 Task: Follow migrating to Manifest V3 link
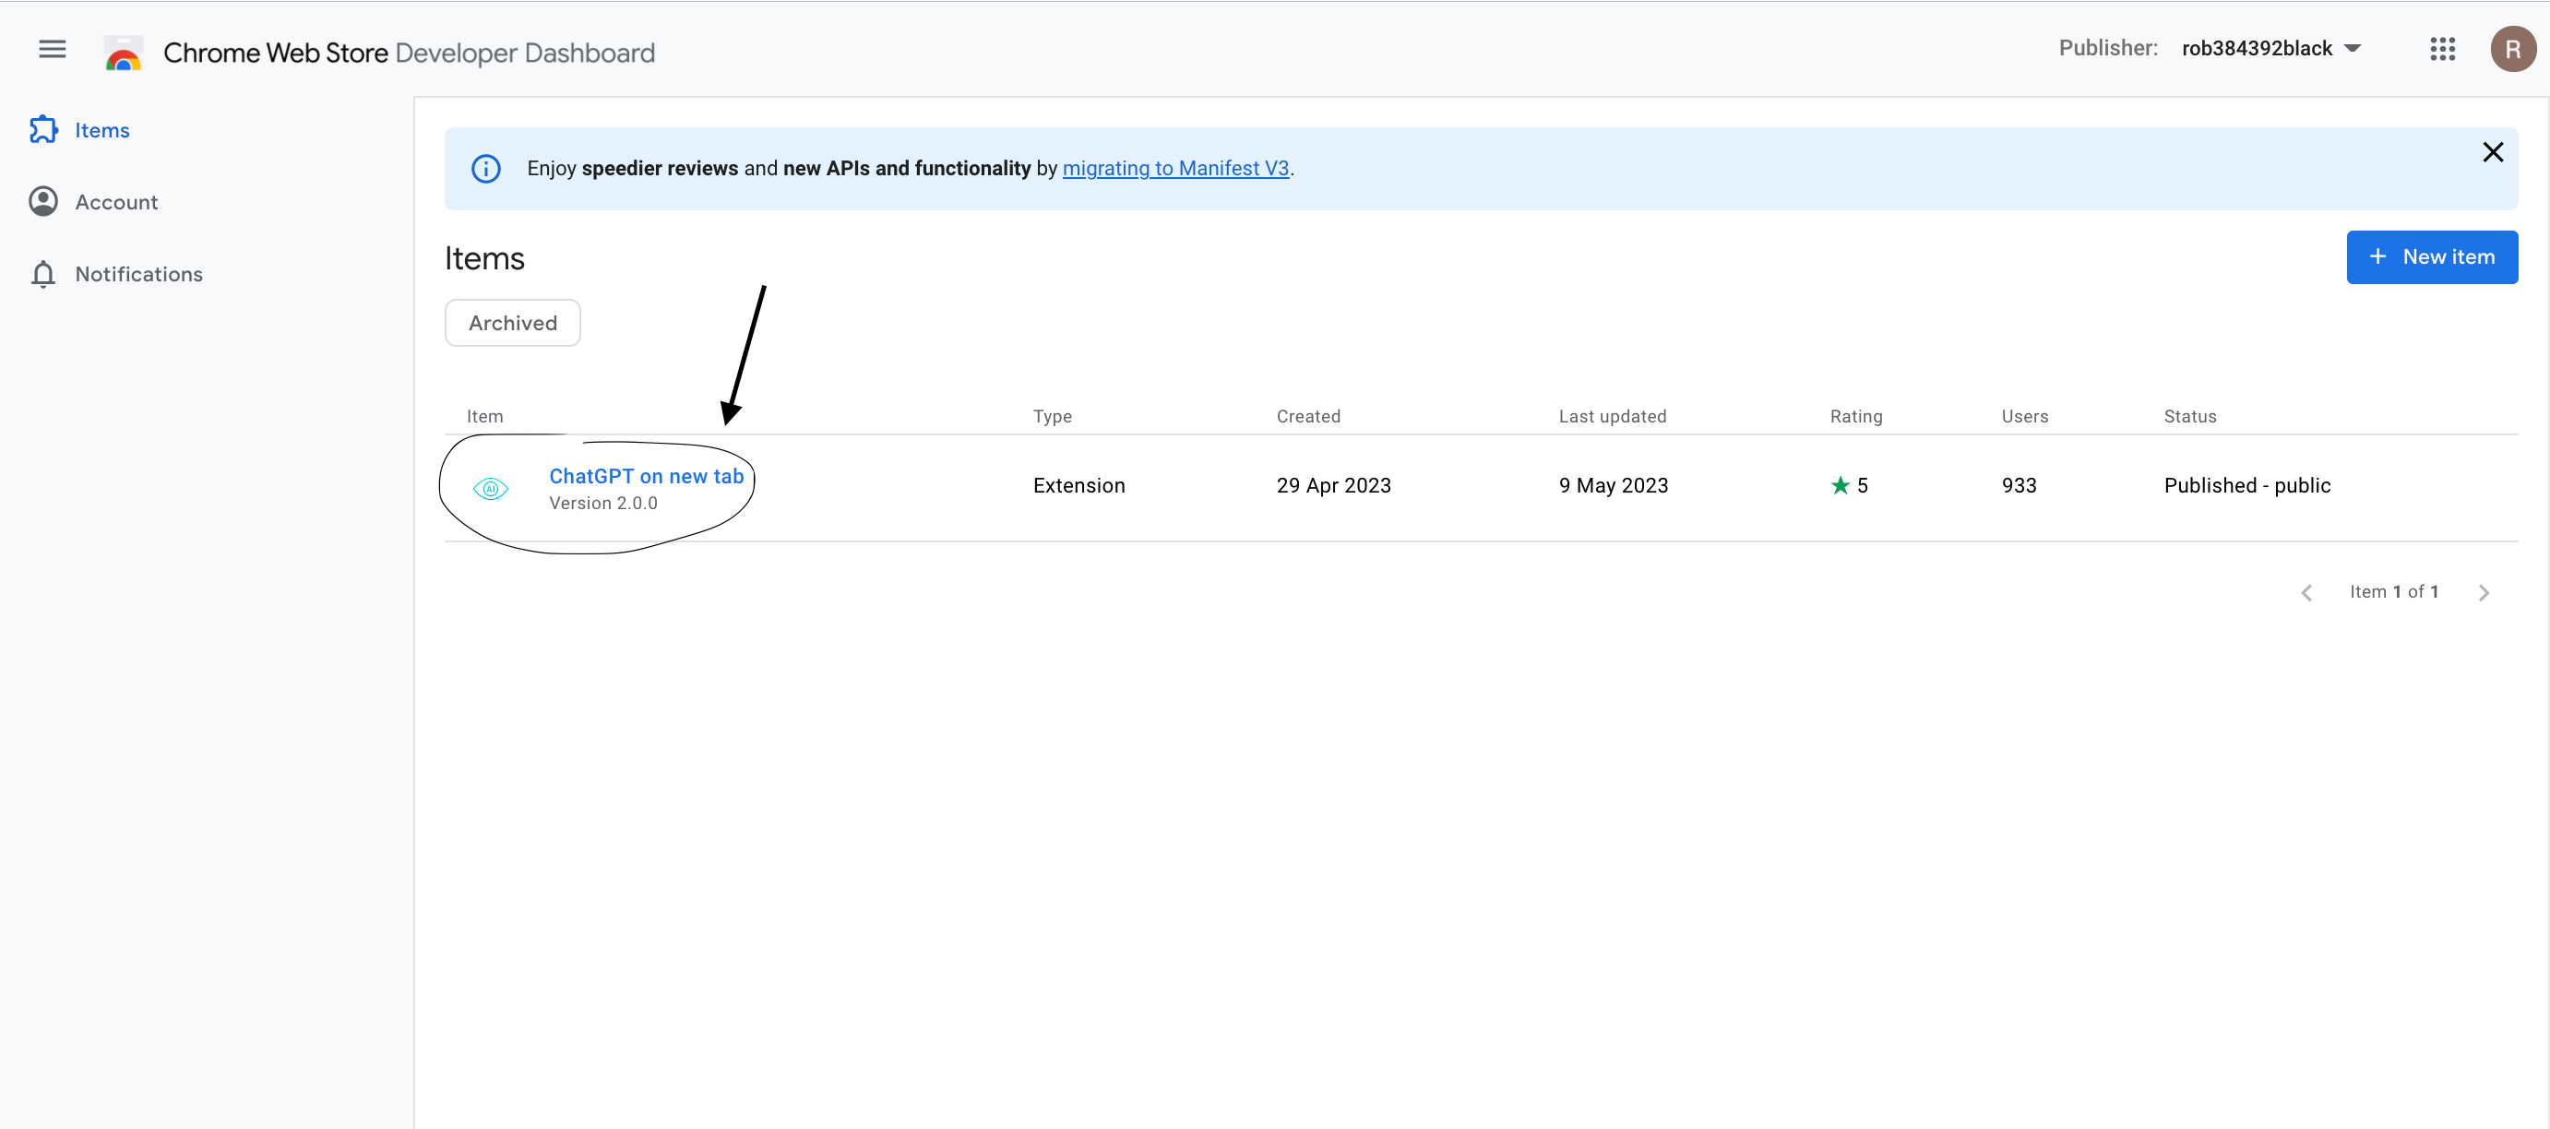[x=1175, y=169]
